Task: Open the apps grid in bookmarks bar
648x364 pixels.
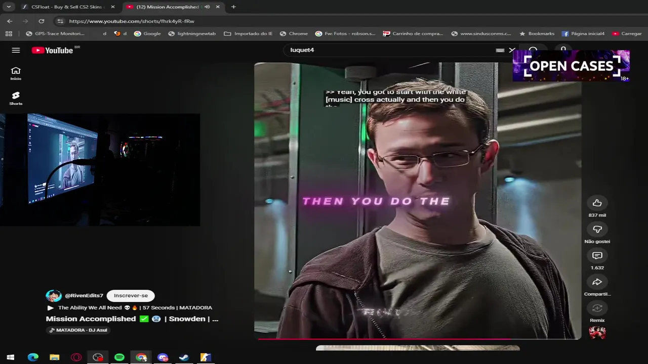Action: [9, 33]
